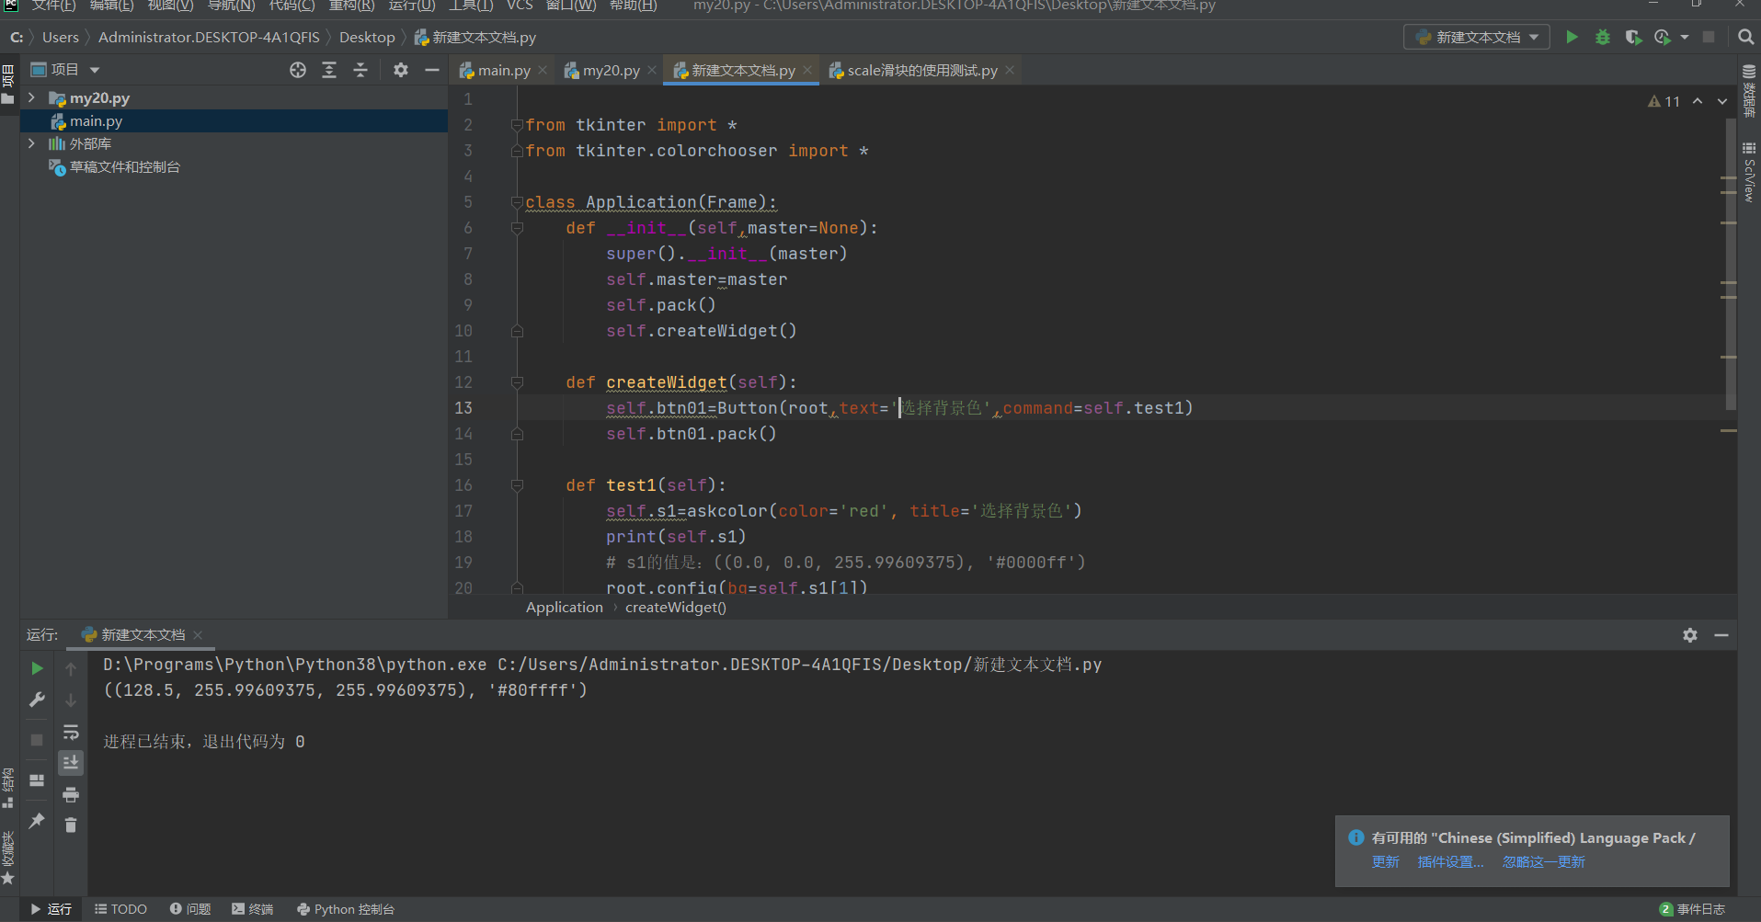This screenshot has width=1761, height=922.
Task: Fold the __init__ method at line 6
Action: click(517, 228)
